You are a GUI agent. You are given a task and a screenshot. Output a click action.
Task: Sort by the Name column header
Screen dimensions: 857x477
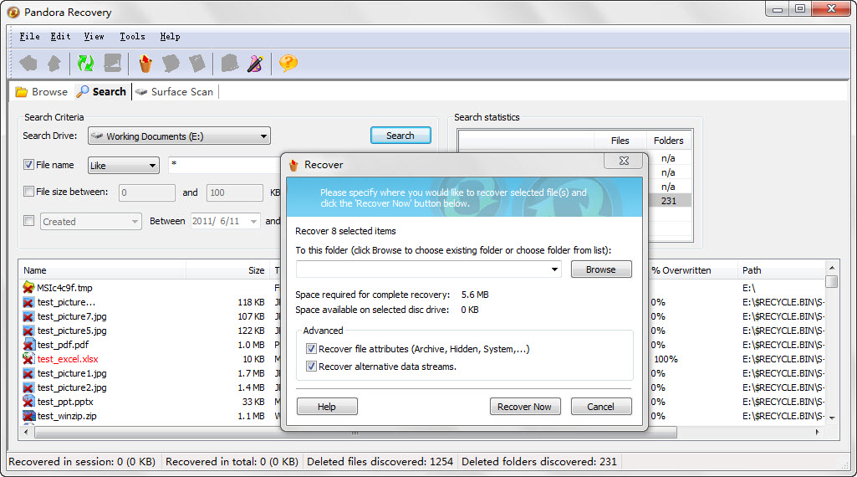[x=102, y=270]
